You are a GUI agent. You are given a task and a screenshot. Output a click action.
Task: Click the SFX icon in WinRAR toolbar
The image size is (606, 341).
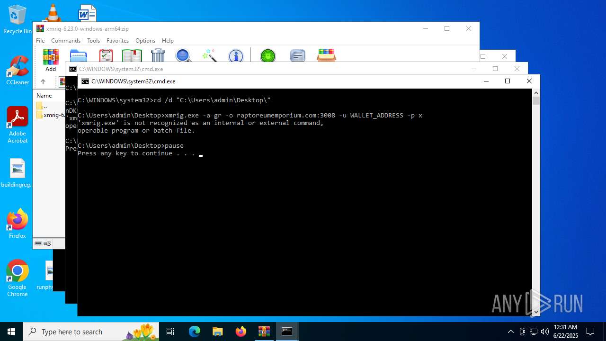point(326,55)
